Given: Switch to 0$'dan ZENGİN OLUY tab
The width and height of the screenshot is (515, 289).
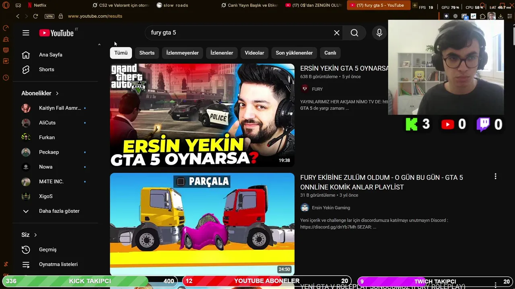Looking at the screenshot, I should pos(314,5).
